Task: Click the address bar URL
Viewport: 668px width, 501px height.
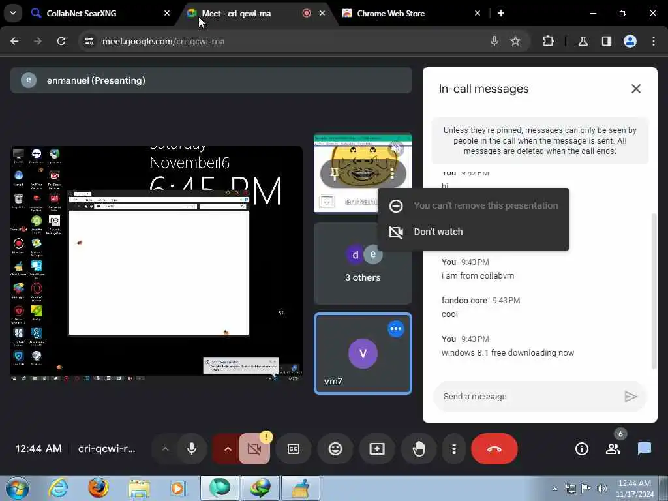Action: (163, 41)
